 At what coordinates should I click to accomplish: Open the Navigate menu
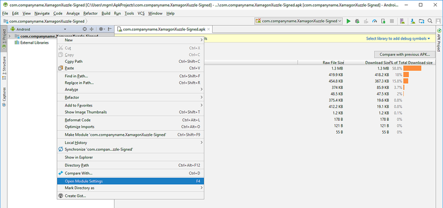click(42, 13)
